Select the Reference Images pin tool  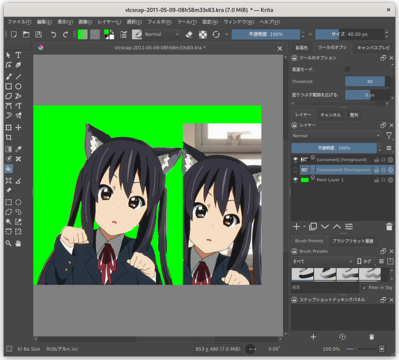(9, 190)
